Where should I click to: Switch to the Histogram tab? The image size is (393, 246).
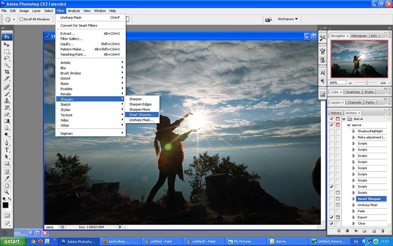(x=359, y=36)
